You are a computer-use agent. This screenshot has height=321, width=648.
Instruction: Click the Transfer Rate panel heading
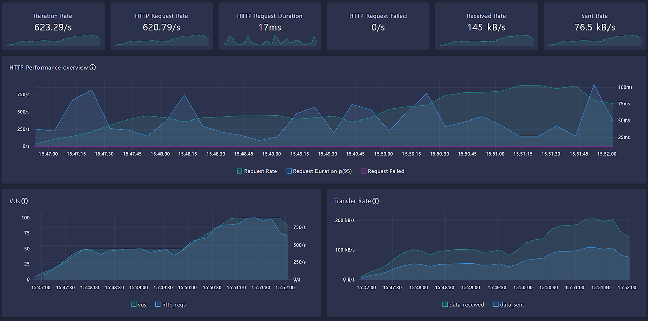352,201
